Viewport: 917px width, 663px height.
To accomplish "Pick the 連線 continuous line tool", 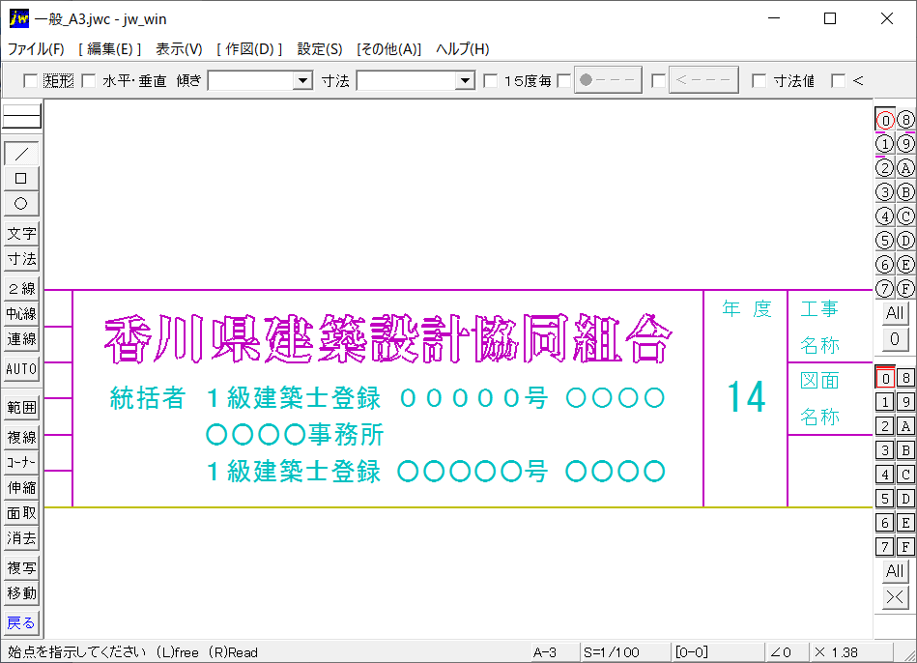I will 21,339.
